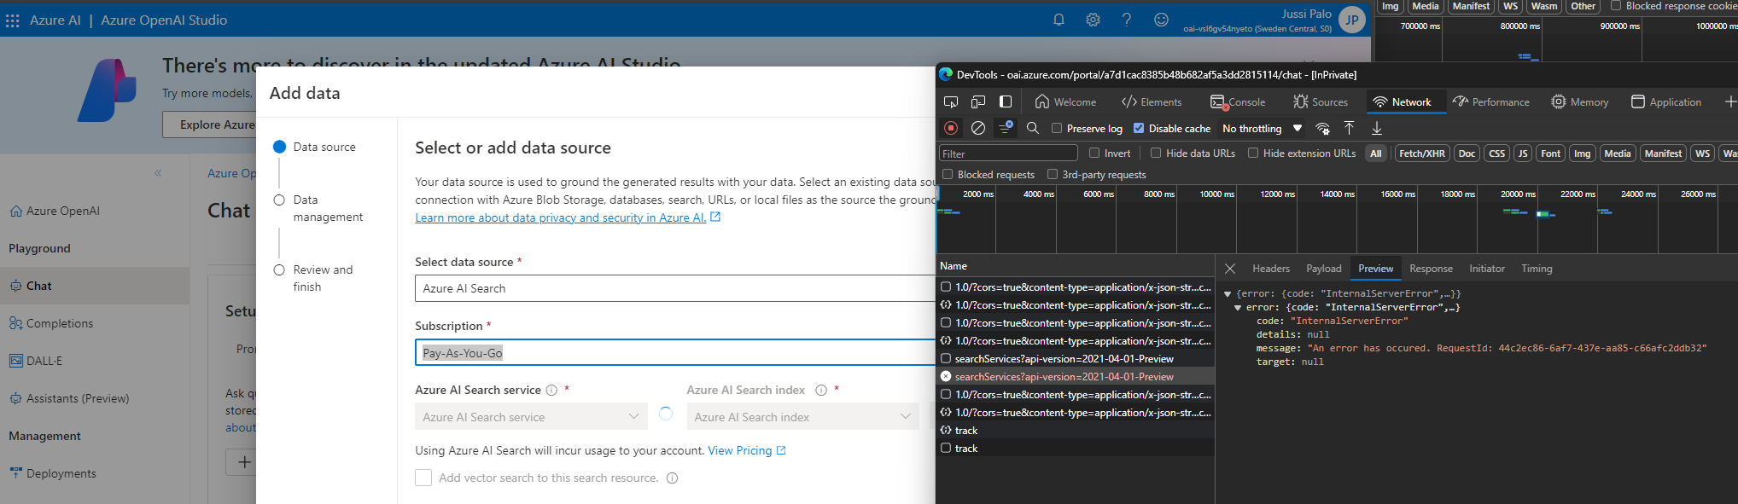Toggle Preserve log checkbox
Screen dimensions: 1738x504
point(1057,128)
